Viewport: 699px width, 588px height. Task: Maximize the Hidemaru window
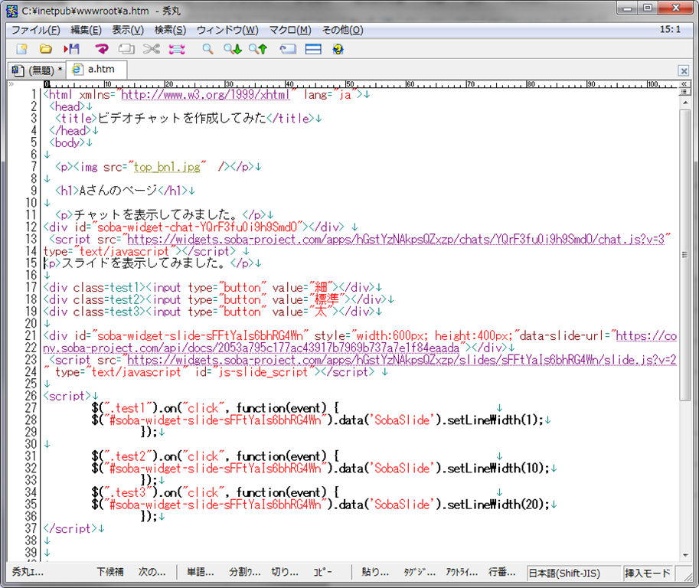pos(648,8)
